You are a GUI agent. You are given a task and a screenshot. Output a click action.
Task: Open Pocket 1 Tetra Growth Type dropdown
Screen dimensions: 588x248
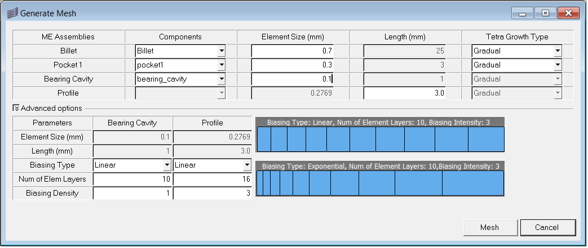click(558, 65)
